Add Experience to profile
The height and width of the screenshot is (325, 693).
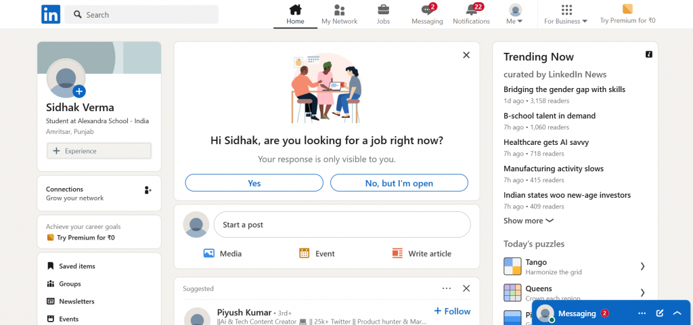pyautogui.click(x=99, y=151)
